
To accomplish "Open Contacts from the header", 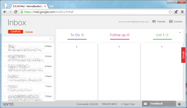I will tap(176, 22).
